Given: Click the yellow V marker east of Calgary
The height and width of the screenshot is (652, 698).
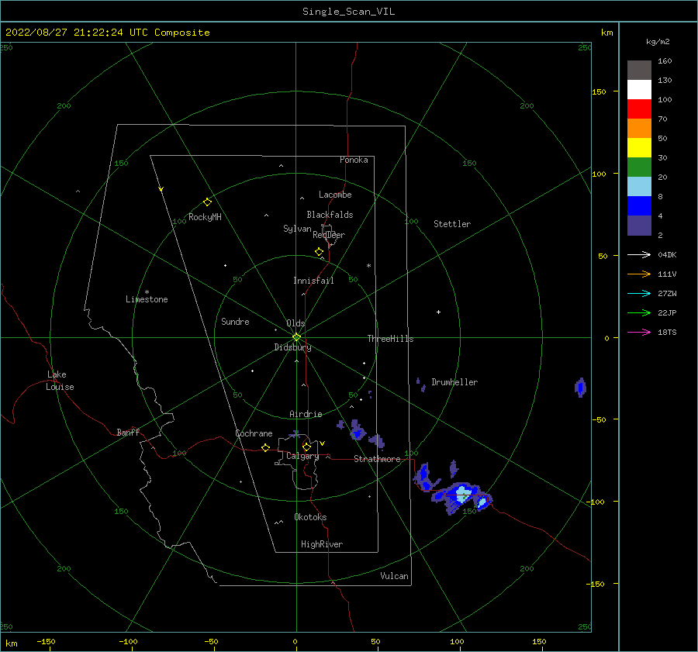Looking at the screenshot, I should (322, 443).
